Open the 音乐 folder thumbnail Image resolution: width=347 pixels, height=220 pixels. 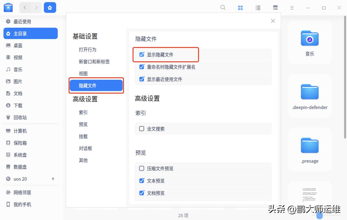click(309, 38)
